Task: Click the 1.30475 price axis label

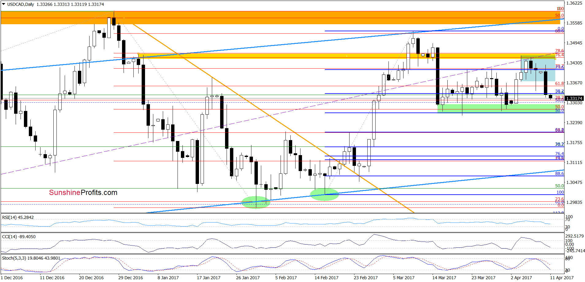Action: pos(574,182)
